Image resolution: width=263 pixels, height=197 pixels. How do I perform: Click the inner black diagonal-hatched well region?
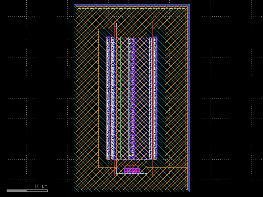tap(102, 66)
